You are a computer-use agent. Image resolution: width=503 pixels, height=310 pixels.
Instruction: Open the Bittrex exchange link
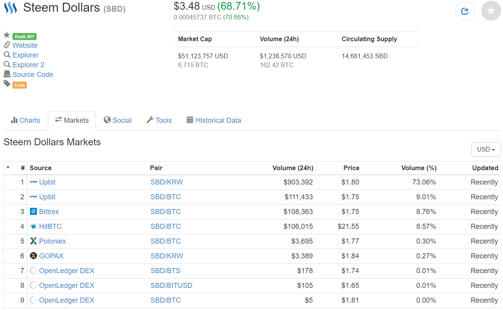pos(49,212)
